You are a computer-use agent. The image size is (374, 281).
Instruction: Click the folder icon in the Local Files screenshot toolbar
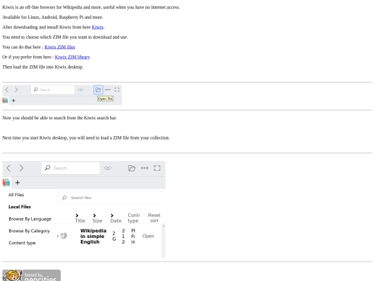point(132,168)
